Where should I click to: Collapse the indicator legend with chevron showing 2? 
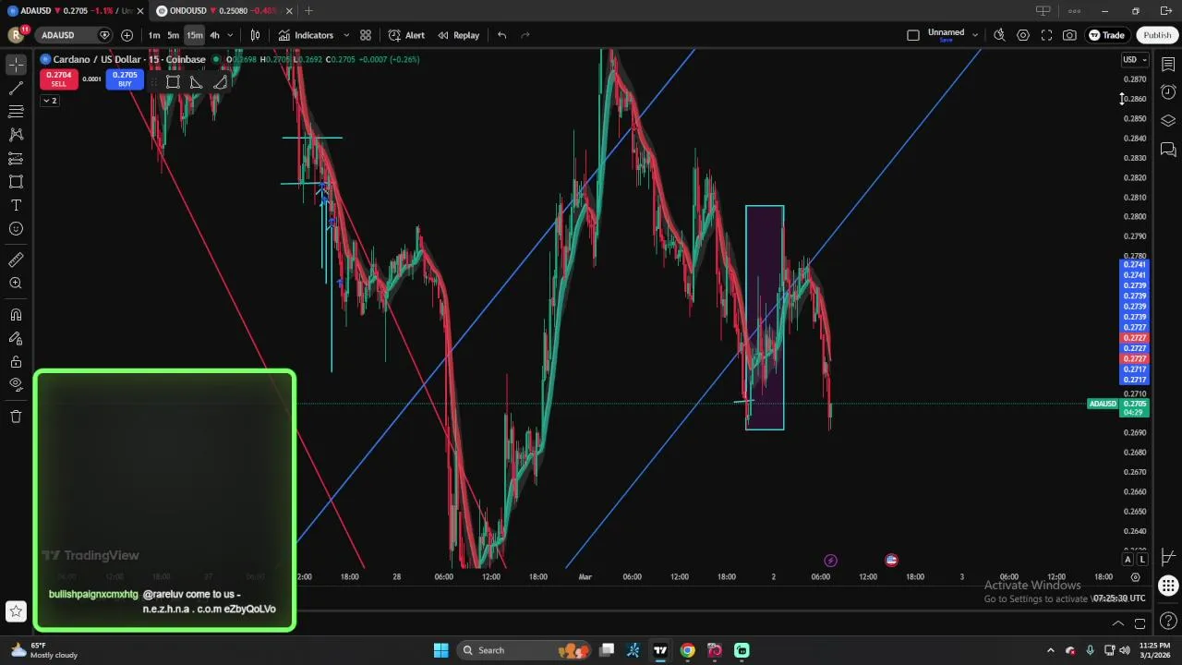click(x=51, y=100)
